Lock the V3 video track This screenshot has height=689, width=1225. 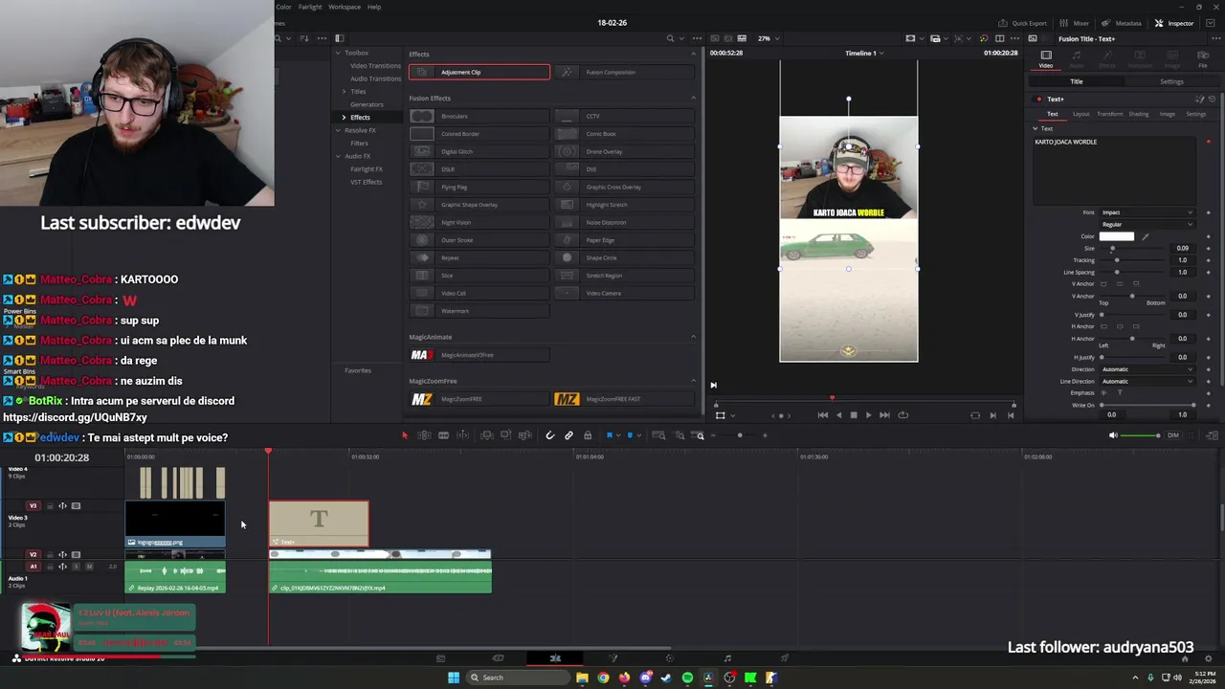(50, 505)
